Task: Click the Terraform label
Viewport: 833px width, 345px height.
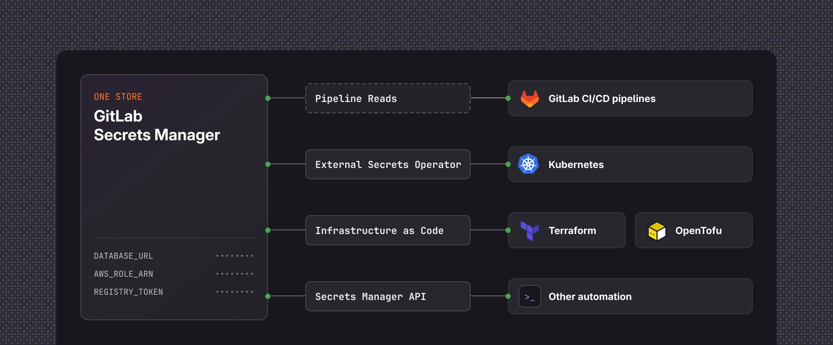Action: (x=572, y=231)
